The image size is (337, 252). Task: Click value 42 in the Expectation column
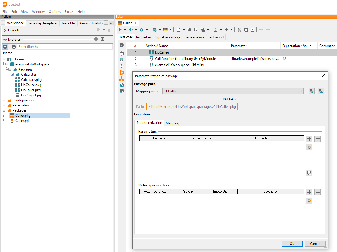tap(284, 59)
